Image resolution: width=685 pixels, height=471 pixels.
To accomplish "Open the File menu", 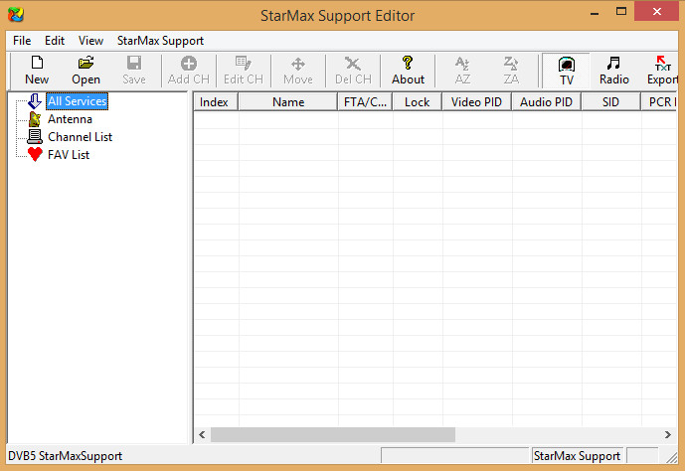I will pyautogui.click(x=22, y=41).
